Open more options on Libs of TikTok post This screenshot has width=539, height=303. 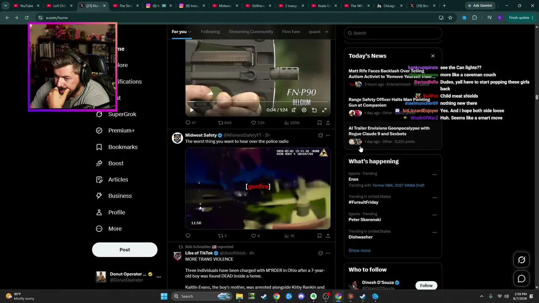(x=328, y=253)
